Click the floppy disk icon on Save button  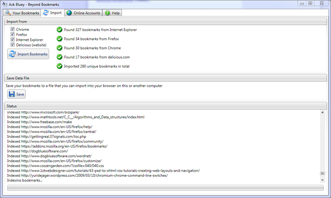point(12,94)
